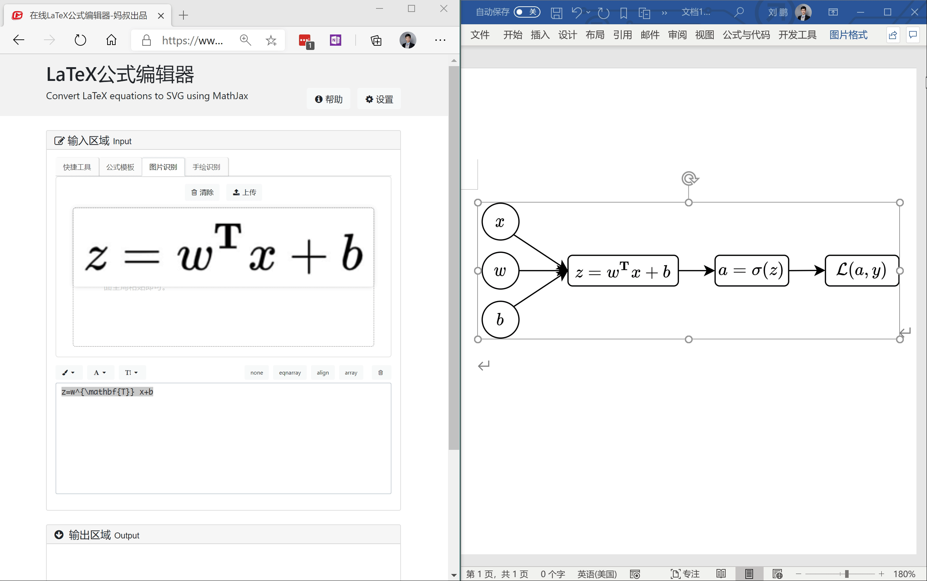Click the 上传 upload button

click(x=245, y=192)
